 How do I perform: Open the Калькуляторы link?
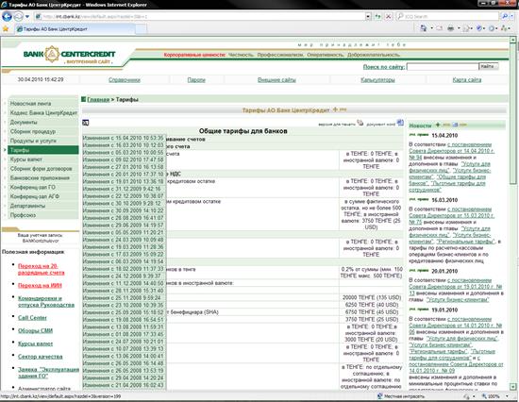pos(377,80)
